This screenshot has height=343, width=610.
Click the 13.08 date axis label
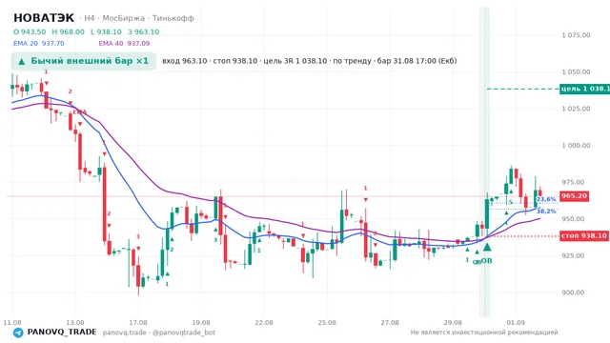(75, 323)
